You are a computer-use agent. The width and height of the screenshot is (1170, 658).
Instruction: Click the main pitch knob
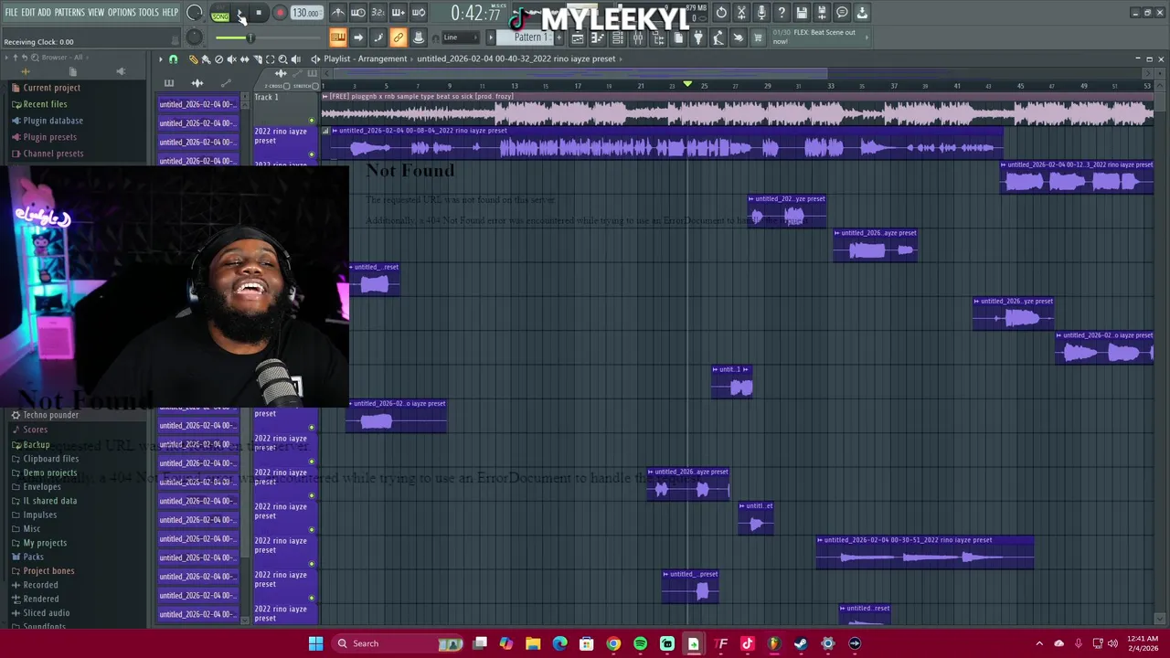tap(194, 37)
